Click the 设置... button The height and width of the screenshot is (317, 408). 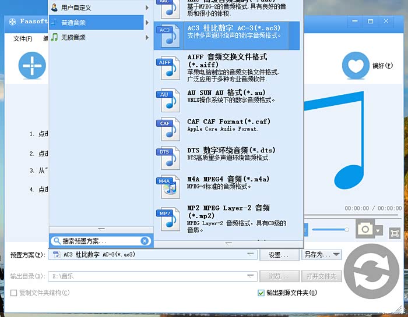pos(279,255)
